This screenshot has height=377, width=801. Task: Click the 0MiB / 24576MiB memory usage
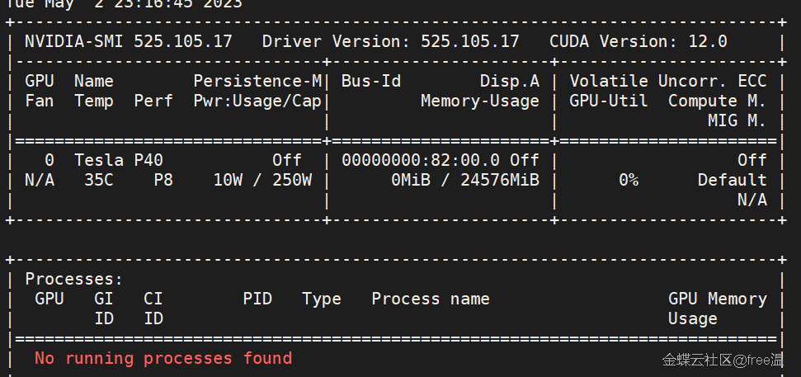point(465,180)
